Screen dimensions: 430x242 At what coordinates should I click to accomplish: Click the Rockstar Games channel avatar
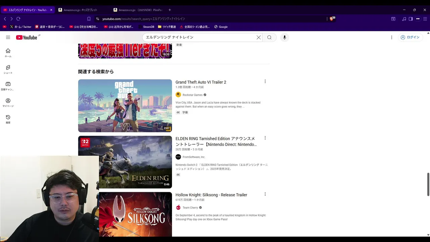pos(178,95)
